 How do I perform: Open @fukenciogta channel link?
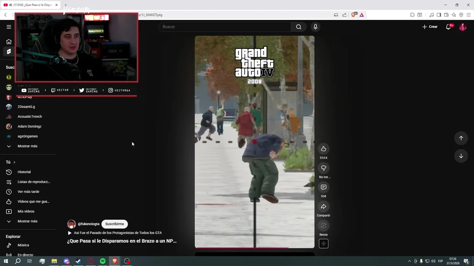click(89, 224)
